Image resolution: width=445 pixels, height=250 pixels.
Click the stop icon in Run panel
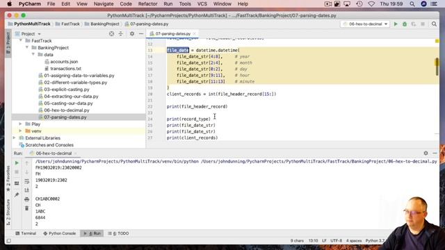point(17,172)
